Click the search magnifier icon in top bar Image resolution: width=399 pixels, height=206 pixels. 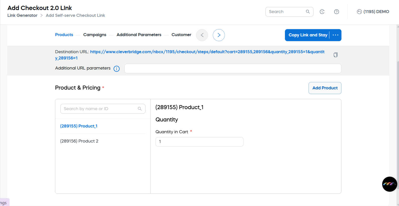[308, 12]
